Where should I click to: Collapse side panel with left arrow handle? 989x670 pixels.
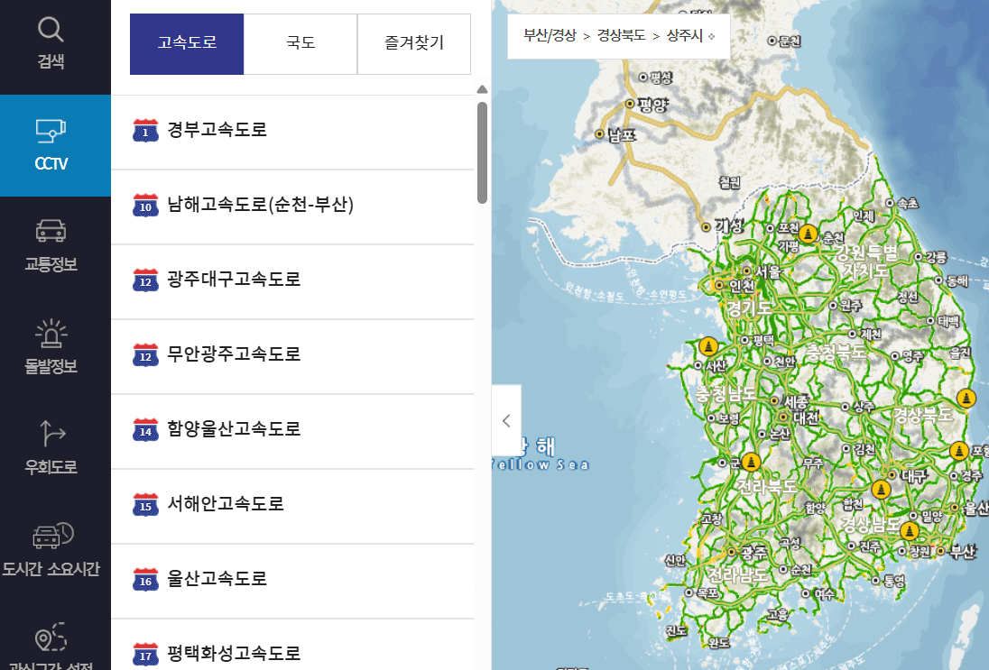point(506,420)
